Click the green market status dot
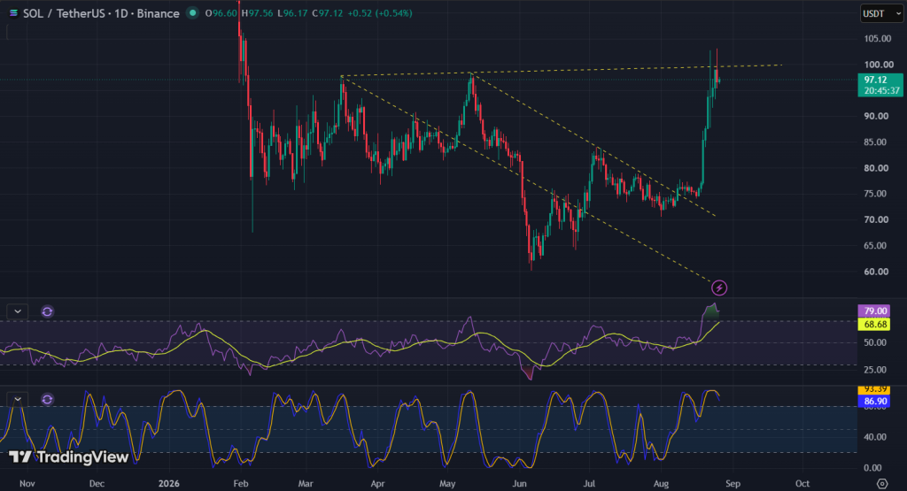Image resolution: width=907 pixels, height=491 pixels. (192, 12)
